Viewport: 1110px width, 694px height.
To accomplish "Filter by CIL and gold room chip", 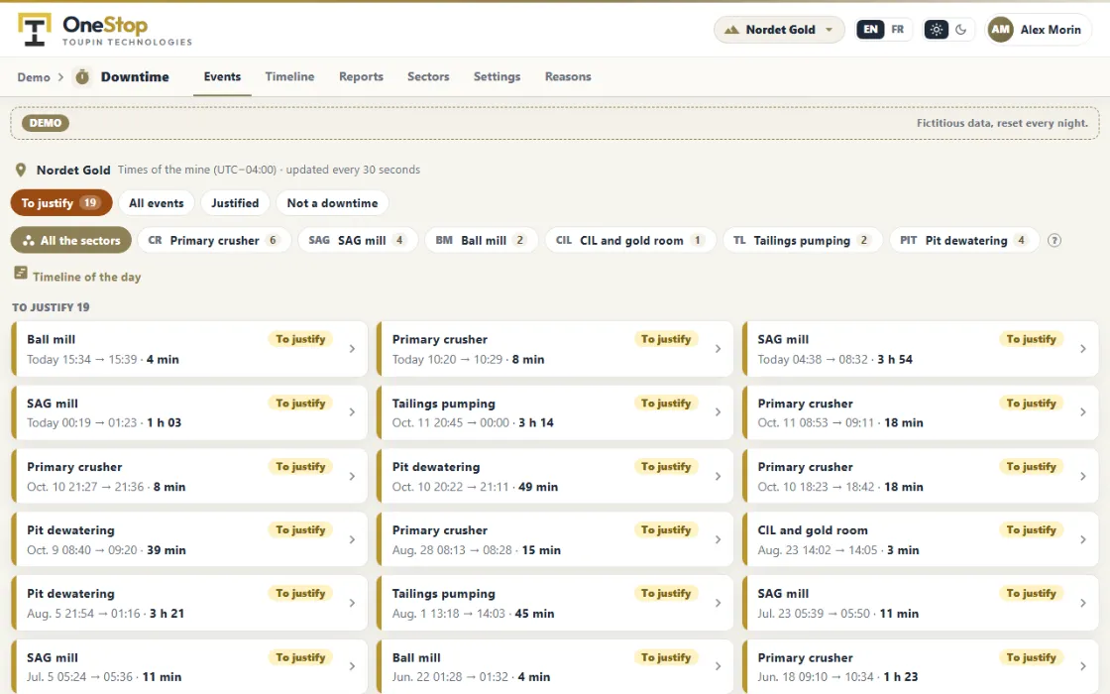I will click(x=630, y=240).
